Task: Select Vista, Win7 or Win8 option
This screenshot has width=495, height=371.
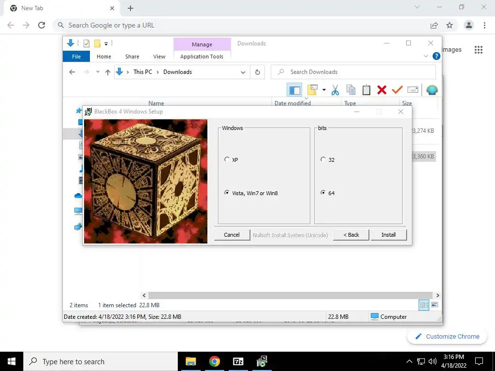Action: coord(251,193)
